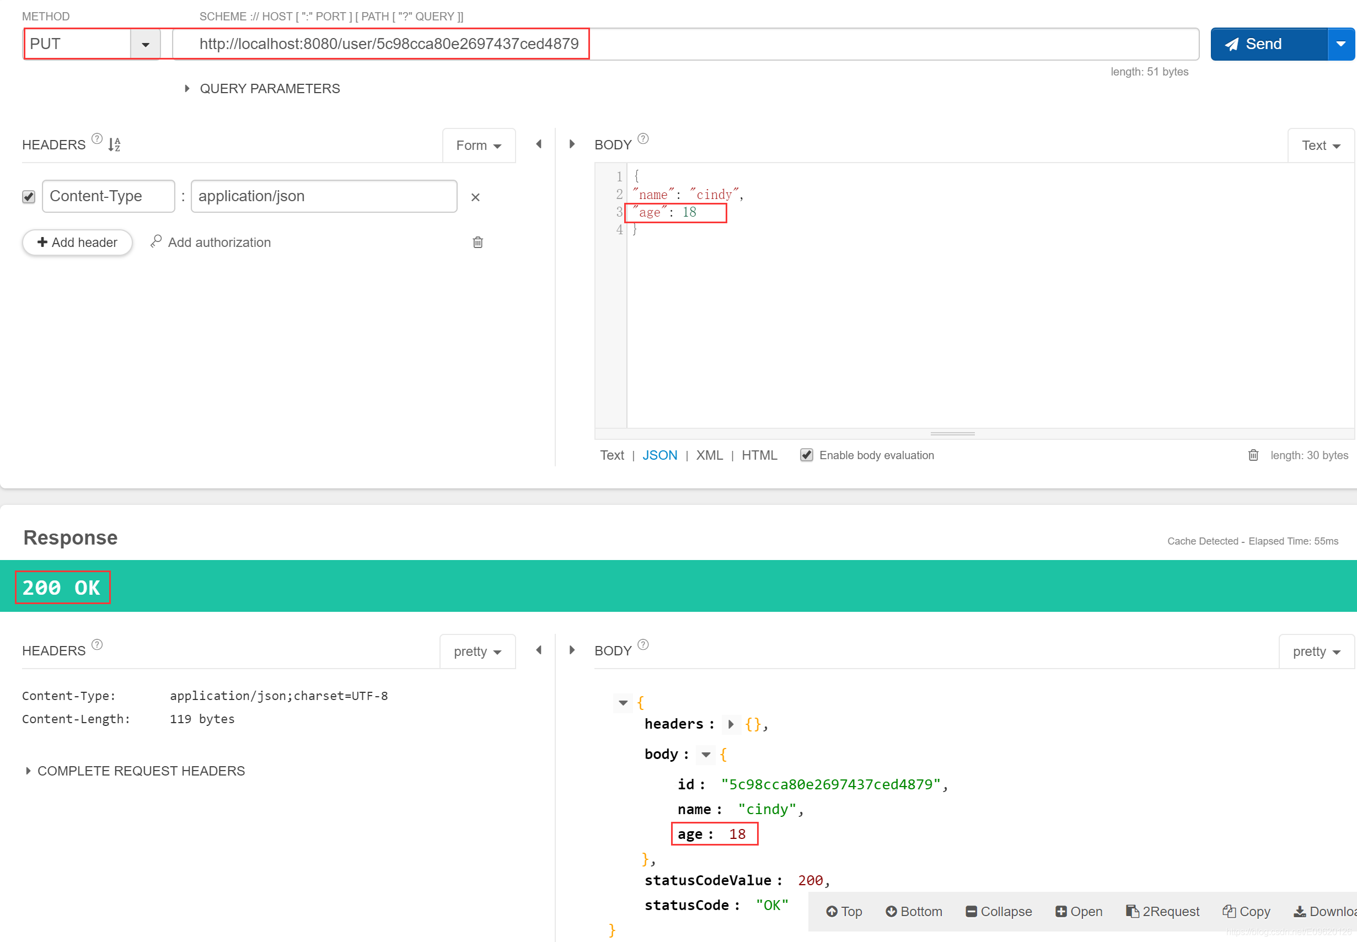The height and width of the screenshot is (942, 1357).
Task: Open the request body Text format dropdown
Action: (x=1321, y=145)
